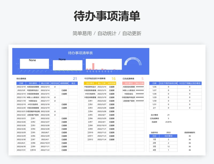Toggle completion checkbox for A项目投标管理 row

click(x=55, y=87)
